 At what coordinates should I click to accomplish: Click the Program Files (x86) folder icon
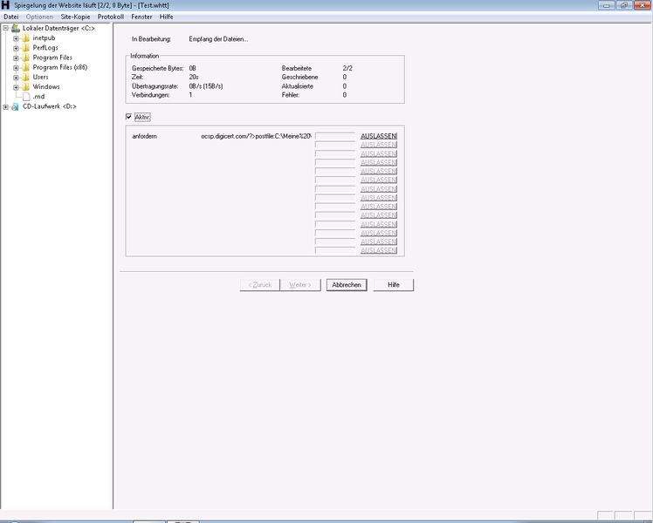(x=26, y=67)
